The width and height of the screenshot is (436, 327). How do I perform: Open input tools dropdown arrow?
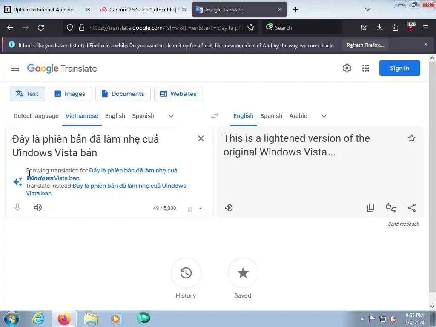pos(200,208)
